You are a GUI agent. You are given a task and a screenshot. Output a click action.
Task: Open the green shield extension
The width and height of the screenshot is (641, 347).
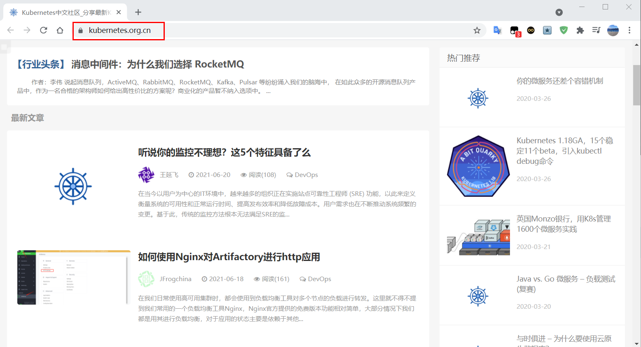coord(564,30)
